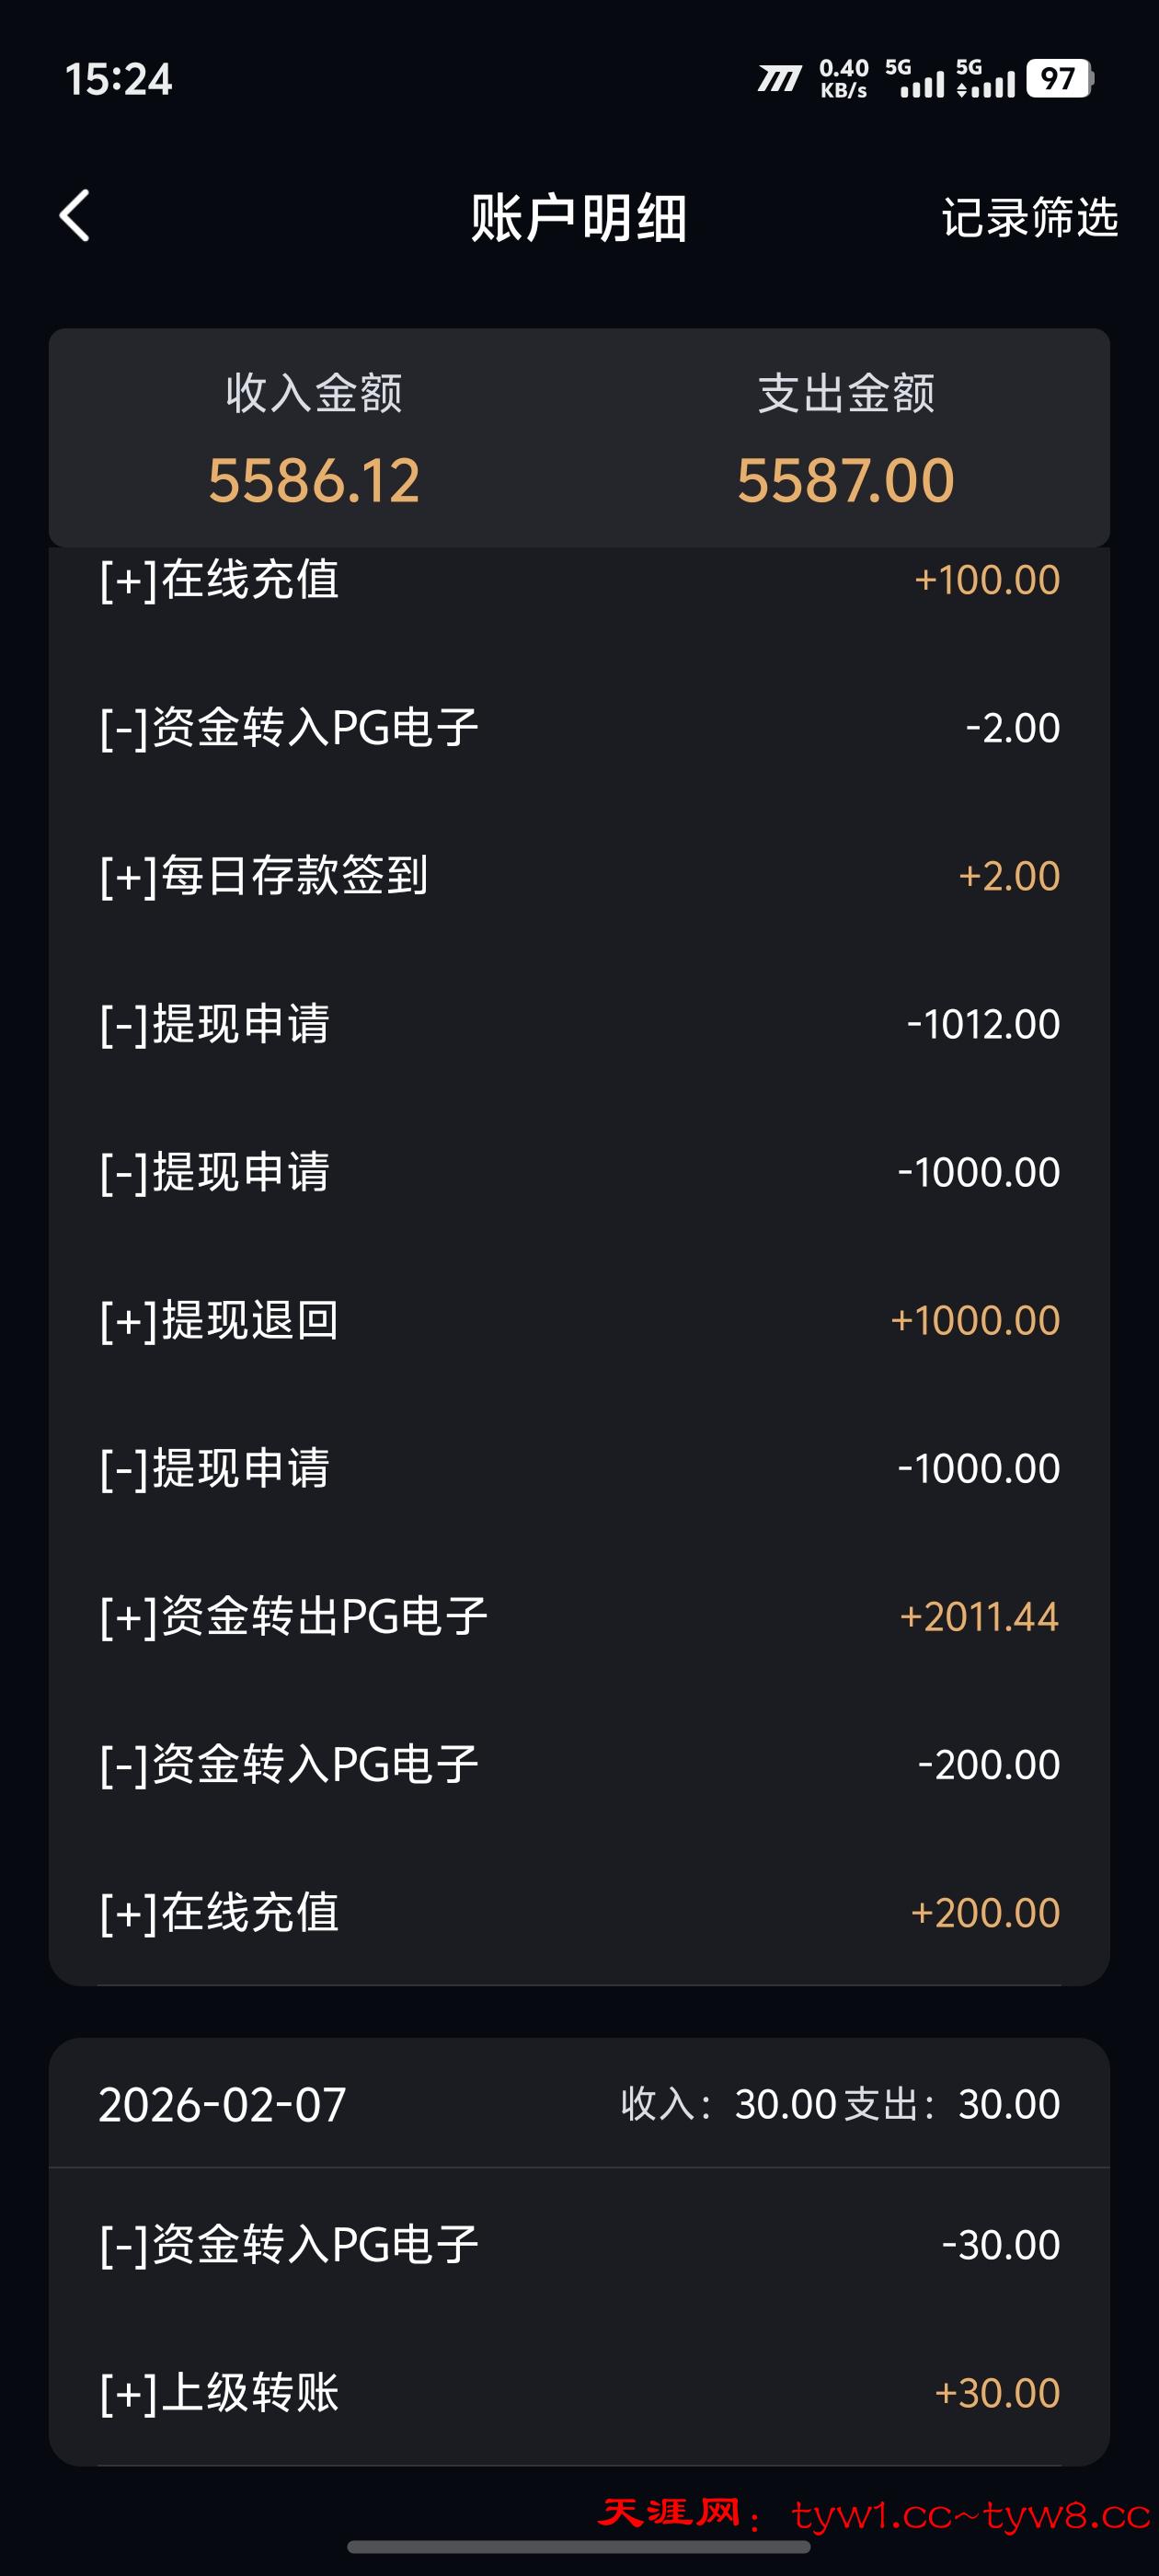The width and height of the screenshot is (1159, 2576).
Task: Open the -200.00 资金转入PG电子 entry
Action: [x=579, y=1764]
